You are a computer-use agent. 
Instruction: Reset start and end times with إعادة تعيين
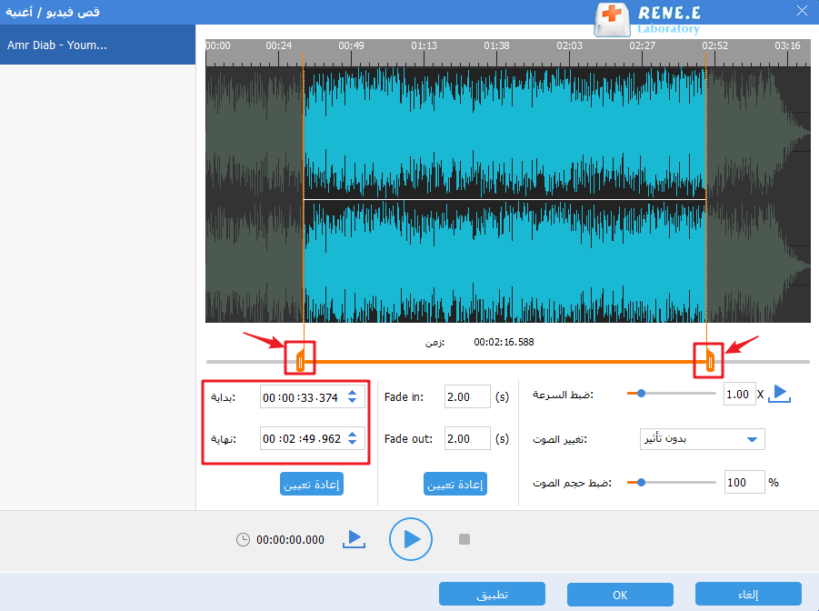click(x=311, y=485)
